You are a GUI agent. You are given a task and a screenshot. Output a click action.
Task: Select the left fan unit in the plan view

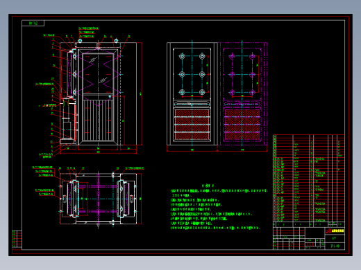click(73, 199)
